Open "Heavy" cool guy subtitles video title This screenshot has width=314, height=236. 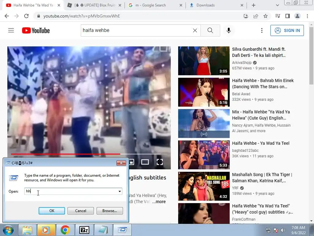[262, 209]
